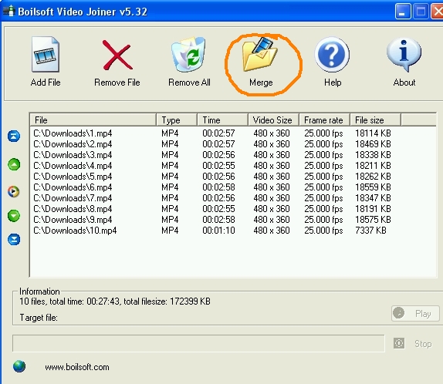443x384 pixels.
Task: Open Help via the question mark icon
Action: point(332,54)
